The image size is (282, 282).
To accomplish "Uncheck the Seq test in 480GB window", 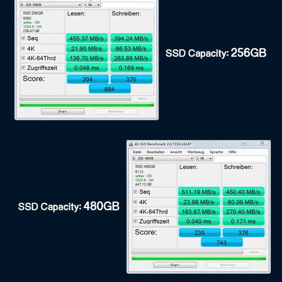I will click(x=135, y=192).
